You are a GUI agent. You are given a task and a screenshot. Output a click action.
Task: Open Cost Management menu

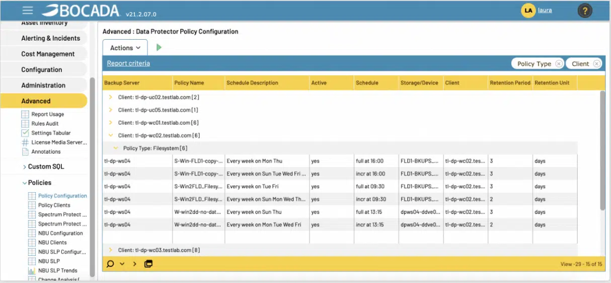48,54
